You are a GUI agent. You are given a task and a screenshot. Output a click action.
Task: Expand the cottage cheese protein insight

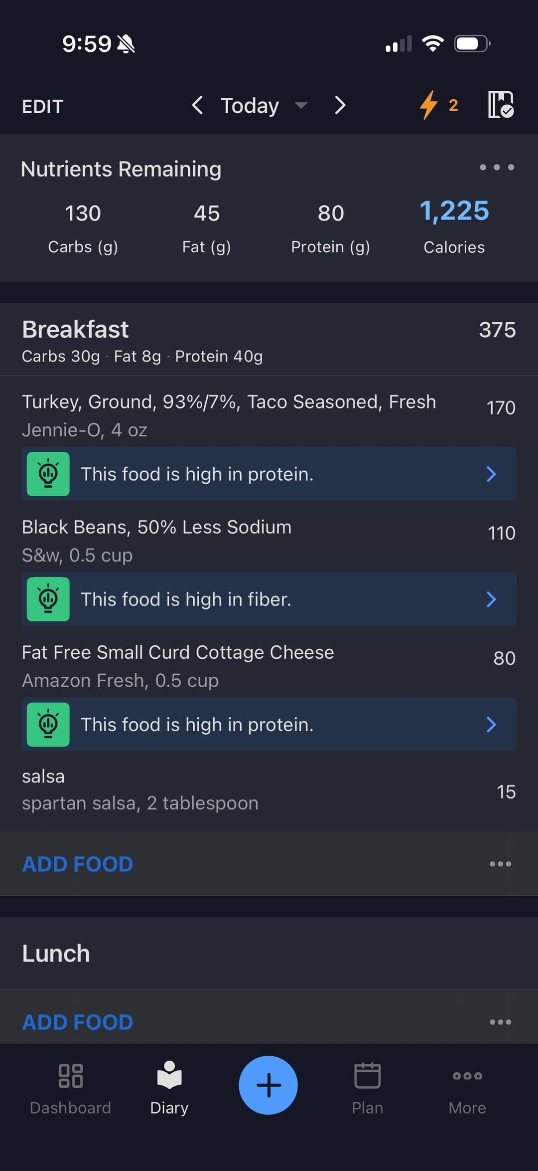(269, 724)
